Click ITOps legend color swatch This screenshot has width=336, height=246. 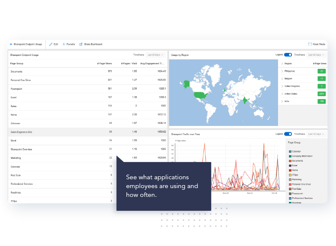tap(290, 175)
